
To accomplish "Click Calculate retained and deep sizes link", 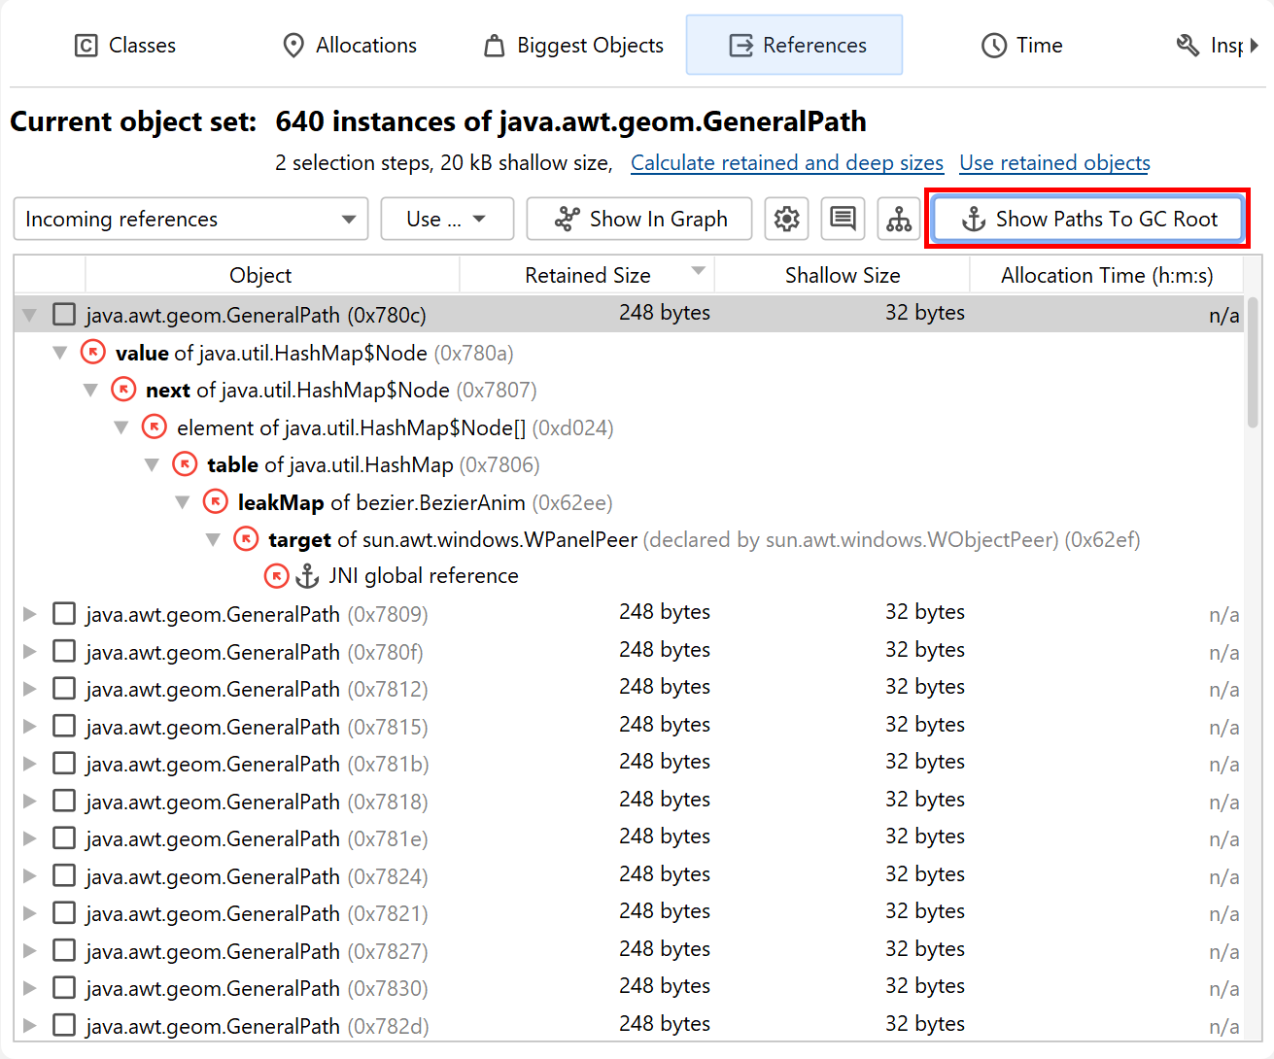I will [786, 163].
